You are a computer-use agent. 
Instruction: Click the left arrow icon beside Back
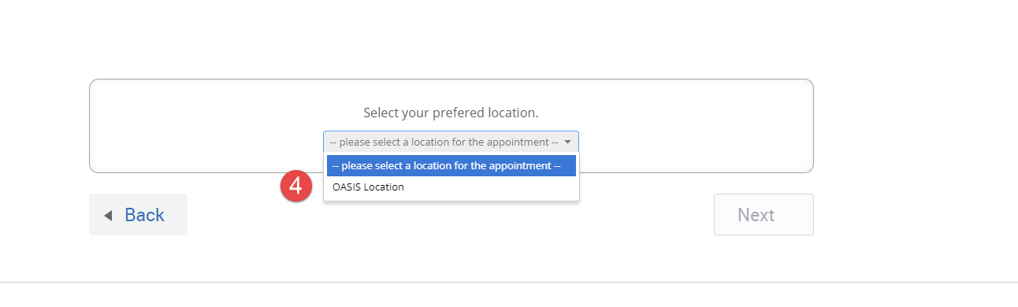click(x=109, y=215)
